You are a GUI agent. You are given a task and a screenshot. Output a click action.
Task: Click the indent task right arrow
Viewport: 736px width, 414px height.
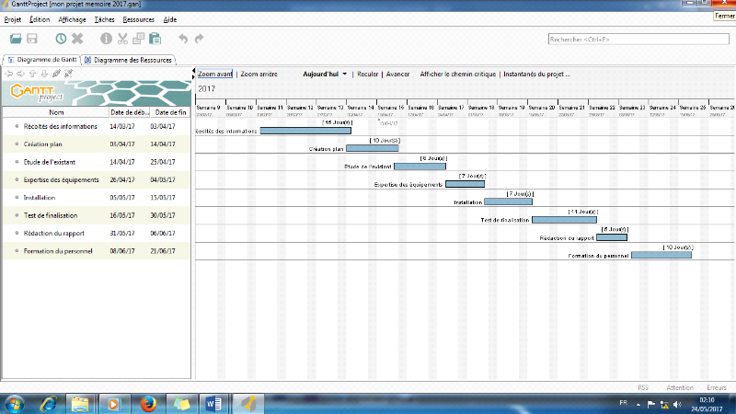click(x=20, y=74)
